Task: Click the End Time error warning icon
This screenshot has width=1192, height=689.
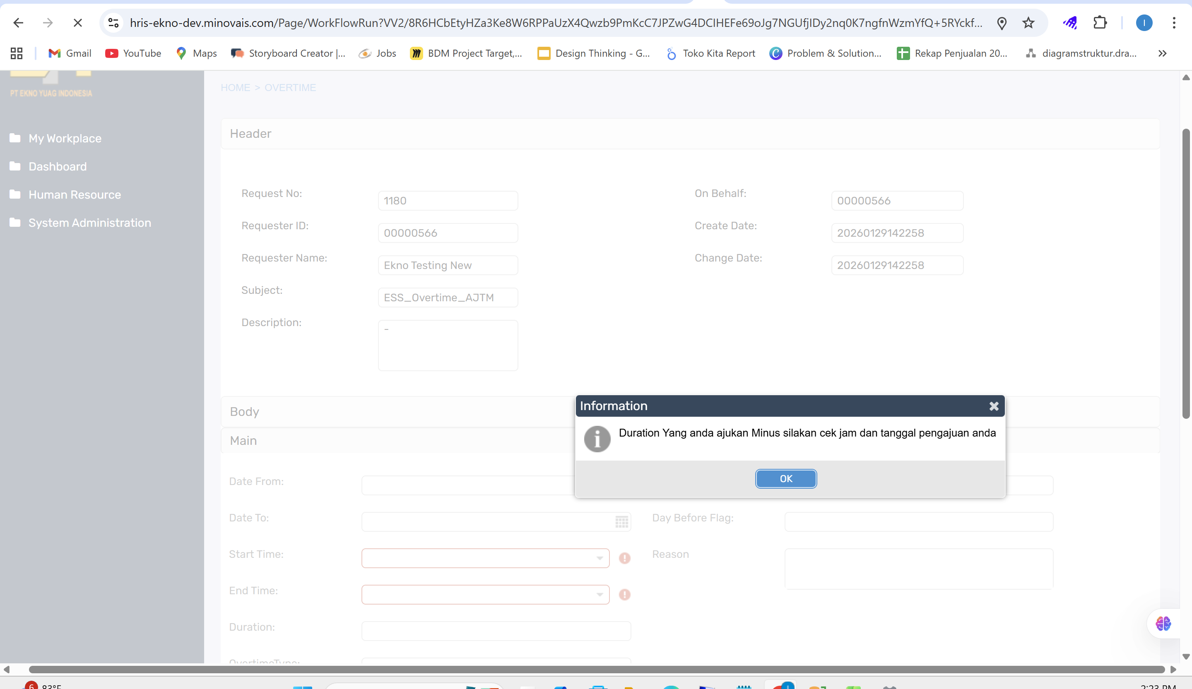Action: click(624, 594)
